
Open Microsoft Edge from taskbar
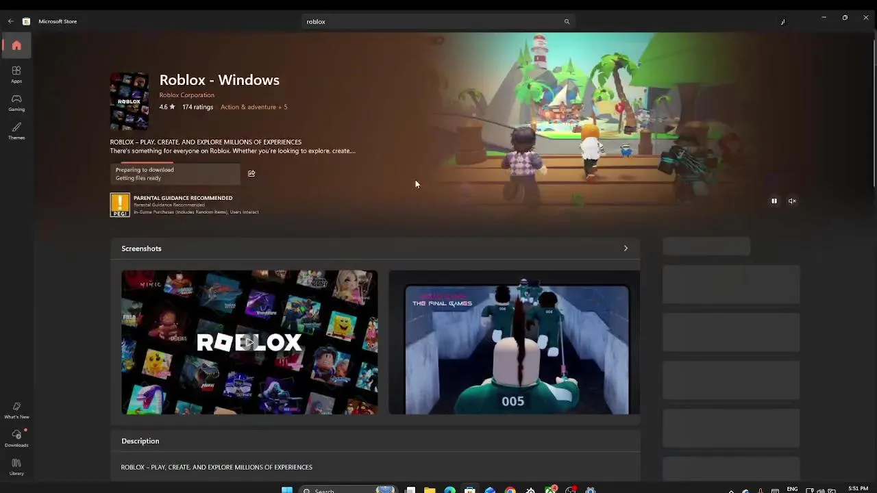point(449,490)
